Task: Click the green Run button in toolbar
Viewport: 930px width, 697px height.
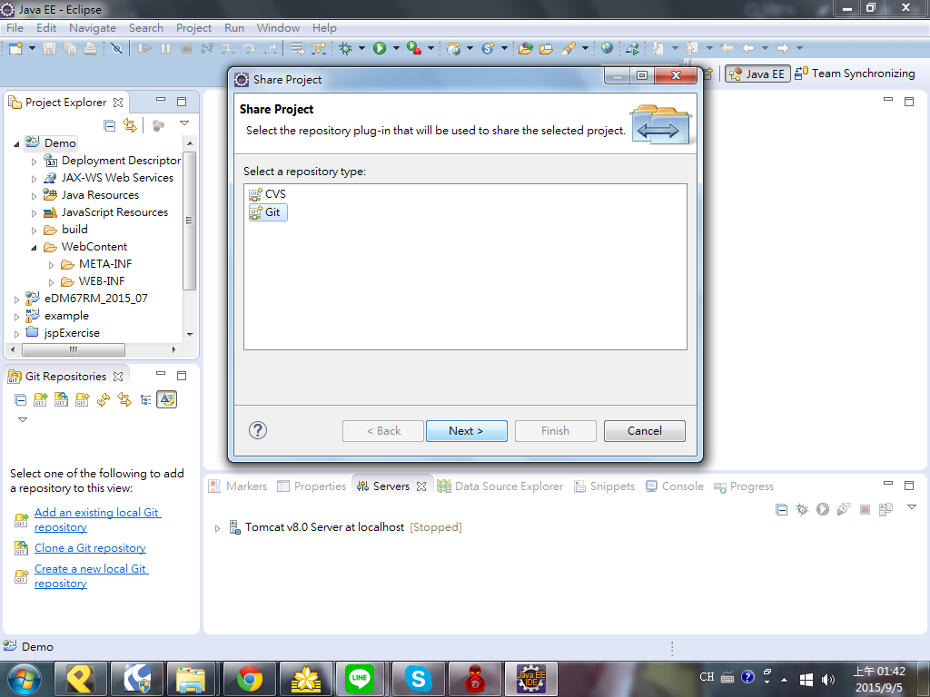Action: [380, 48]
